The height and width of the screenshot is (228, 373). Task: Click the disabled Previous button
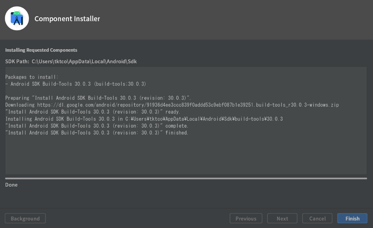246,218
